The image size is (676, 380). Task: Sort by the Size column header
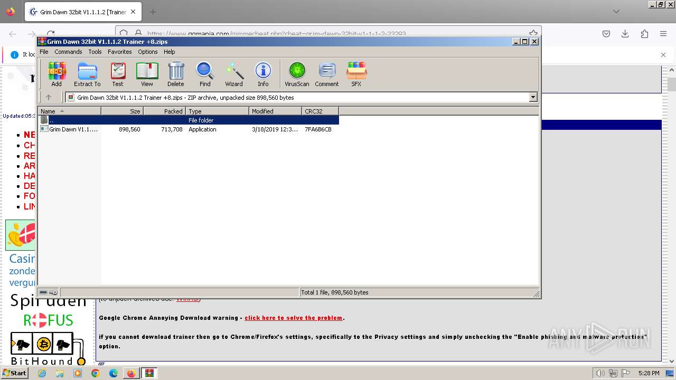[x=122, y=111]
